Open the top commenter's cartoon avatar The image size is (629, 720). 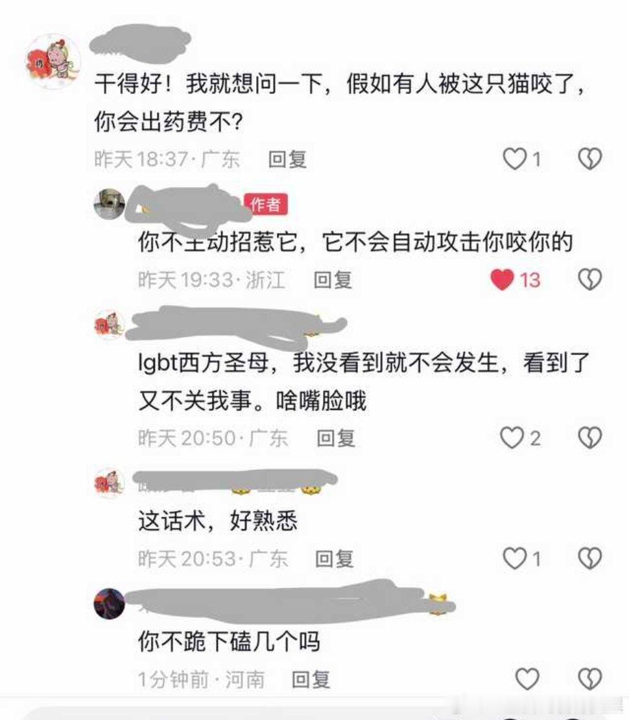click(x=53, y=60)
